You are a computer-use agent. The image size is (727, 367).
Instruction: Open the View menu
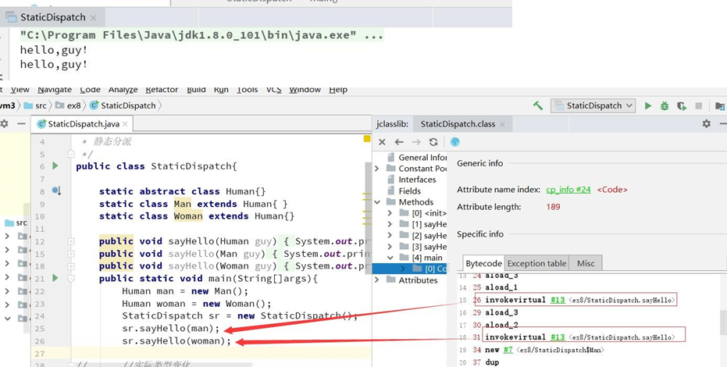click(x=20, y=90)
